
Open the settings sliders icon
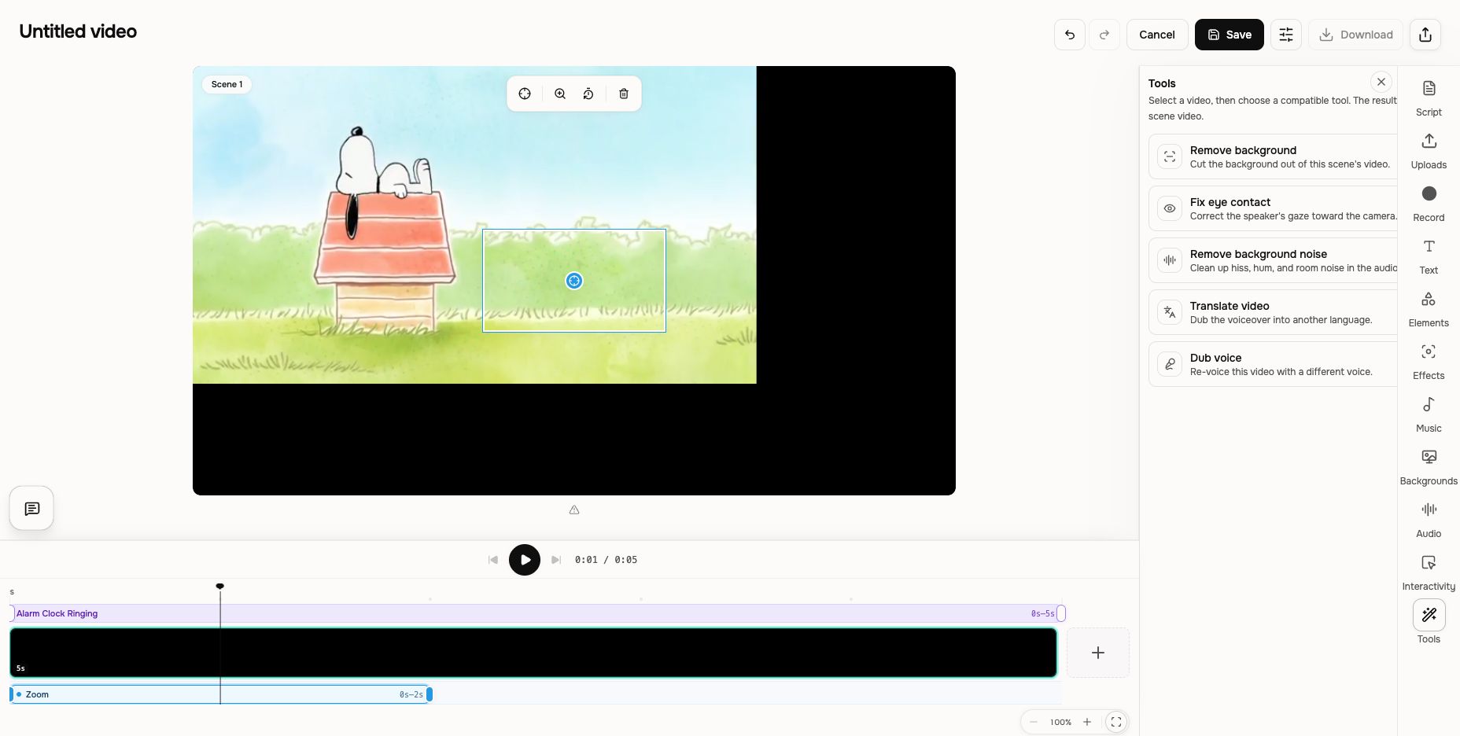tap(1286, 35)
